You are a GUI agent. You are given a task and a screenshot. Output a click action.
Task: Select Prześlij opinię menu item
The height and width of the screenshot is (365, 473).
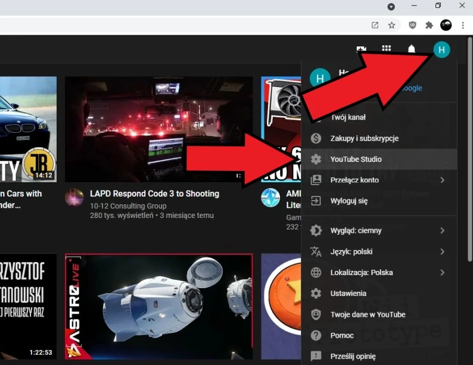pos(379,356)
